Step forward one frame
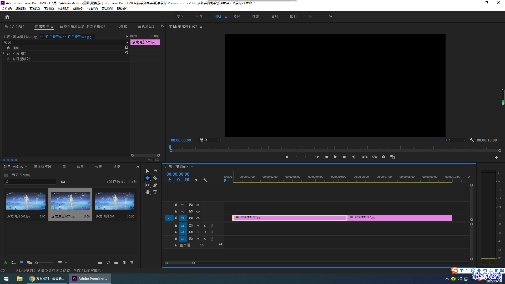The width and height of the screenshot is (505, 284). pyautogui.click(x=345, y=157)
